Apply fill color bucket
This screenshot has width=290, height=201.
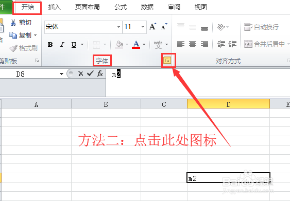pyautogui.click(x=119, y=45)
